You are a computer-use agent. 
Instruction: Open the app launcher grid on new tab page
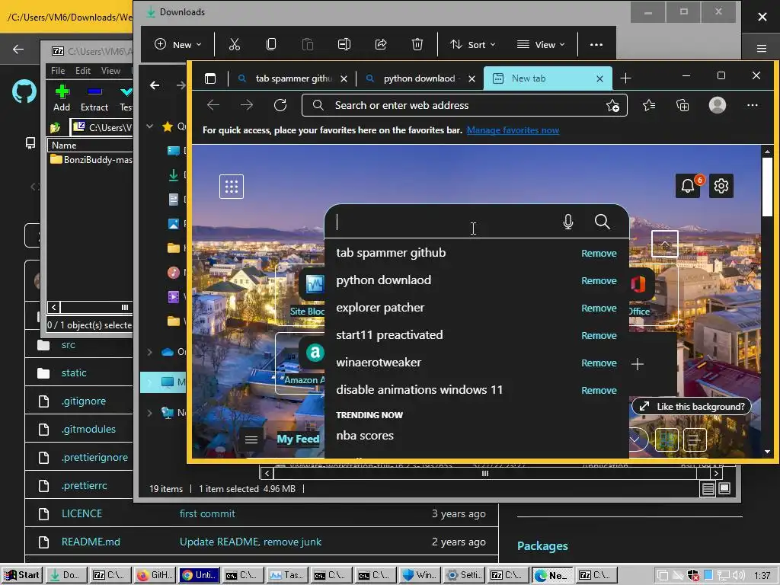tap(232, 187)
